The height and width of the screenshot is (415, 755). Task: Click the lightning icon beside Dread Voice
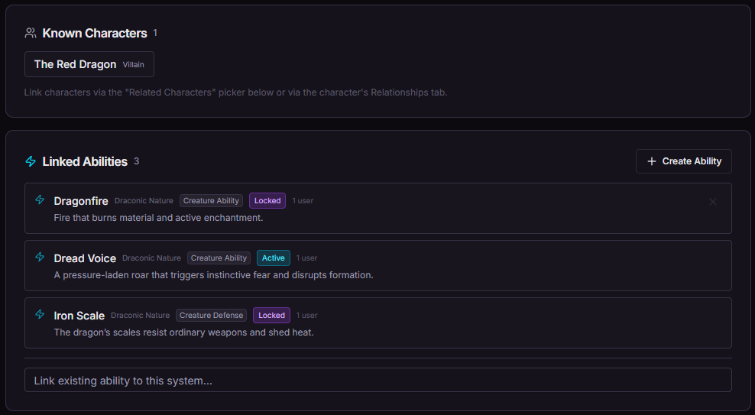[40, 257]
